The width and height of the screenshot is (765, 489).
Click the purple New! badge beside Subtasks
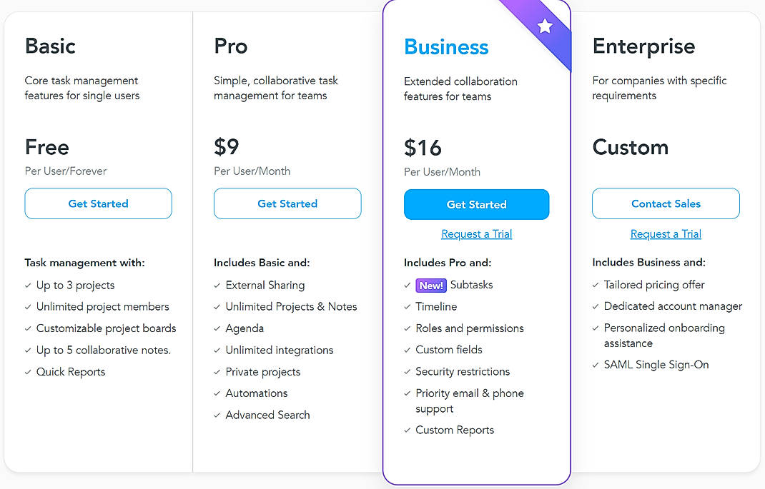click(431, 285)
